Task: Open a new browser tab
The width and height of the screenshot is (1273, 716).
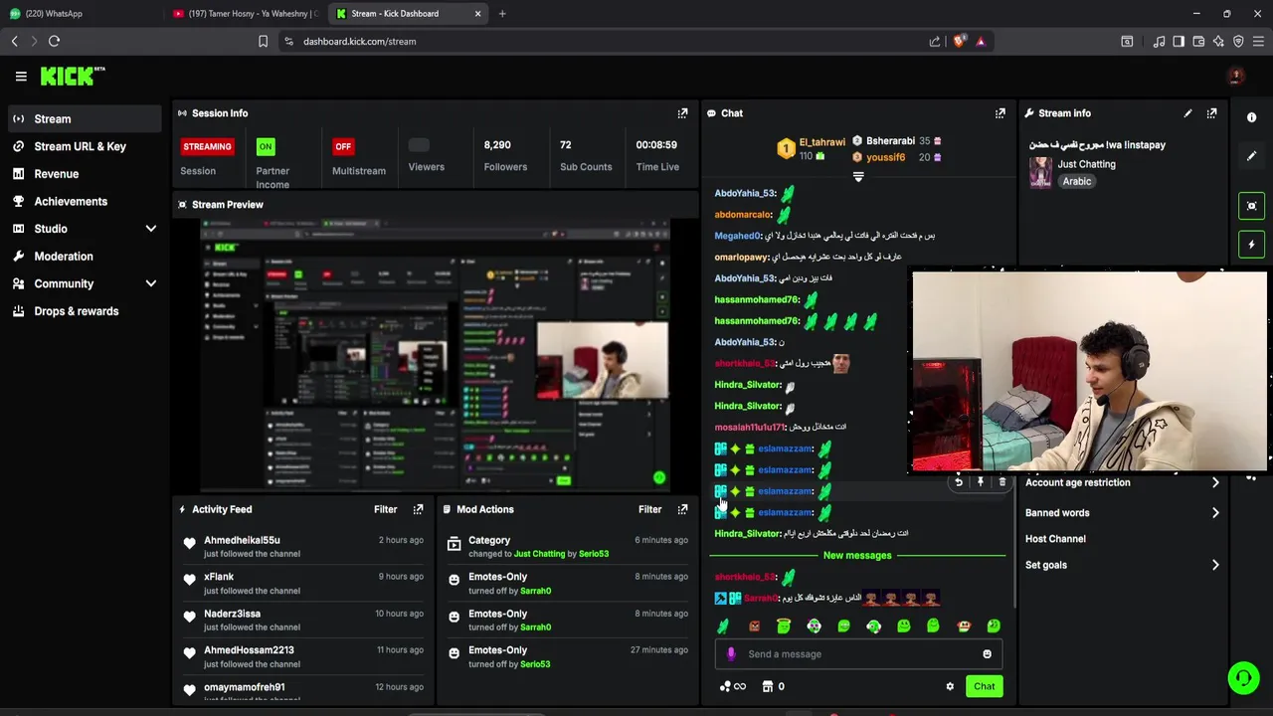Action: click(502, 14)
